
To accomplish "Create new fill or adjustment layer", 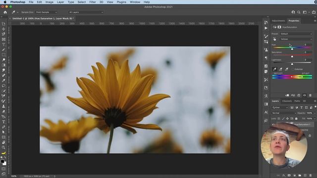I will pyautogui.click(x=295, y=176).
